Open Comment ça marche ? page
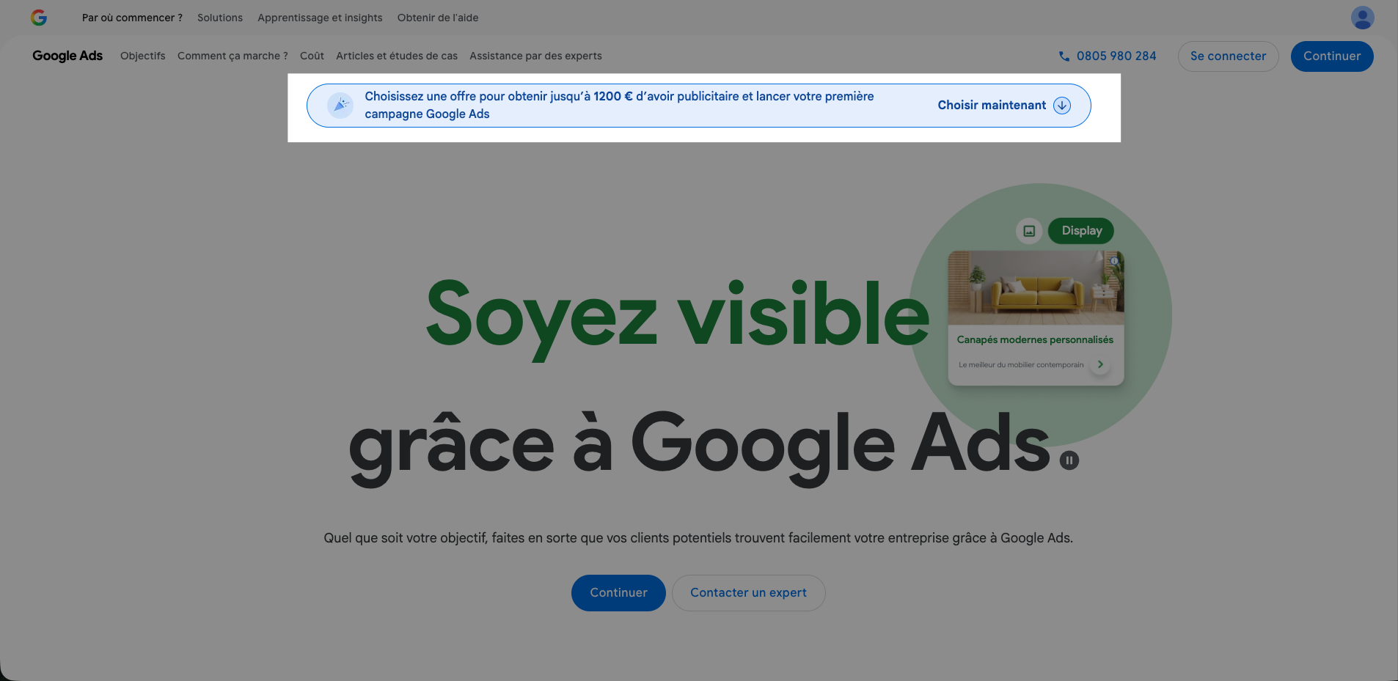The width and height of the screenshot is (1398, 681). click(x=233, y=56)
